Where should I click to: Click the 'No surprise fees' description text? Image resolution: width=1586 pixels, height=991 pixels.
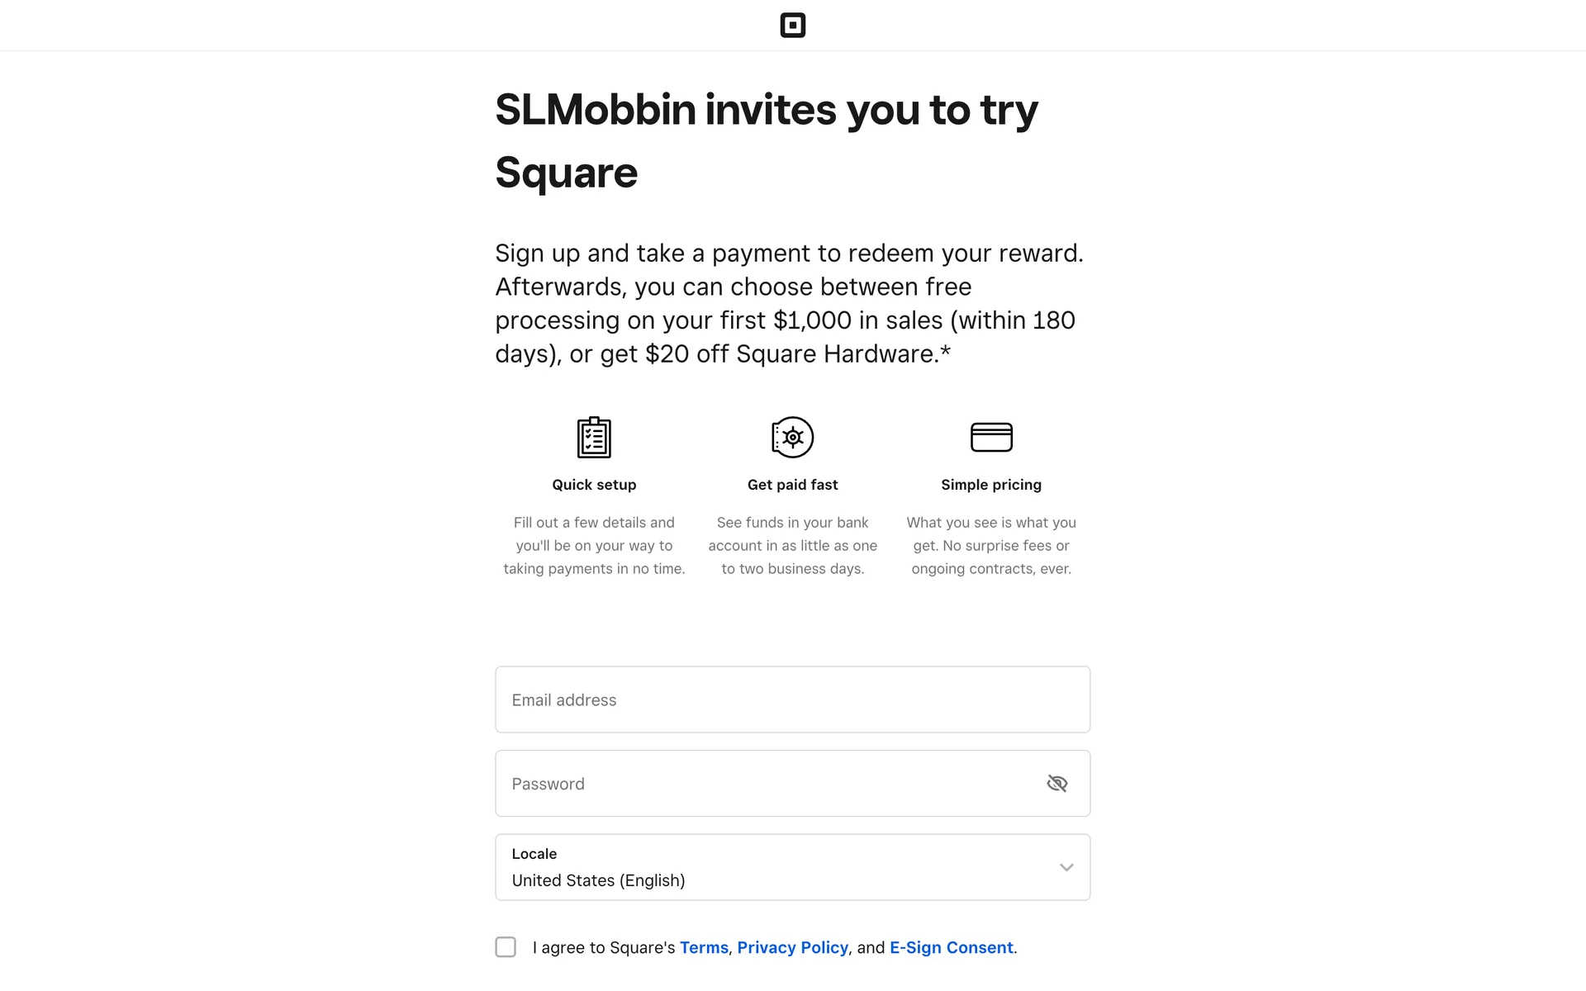991,546
